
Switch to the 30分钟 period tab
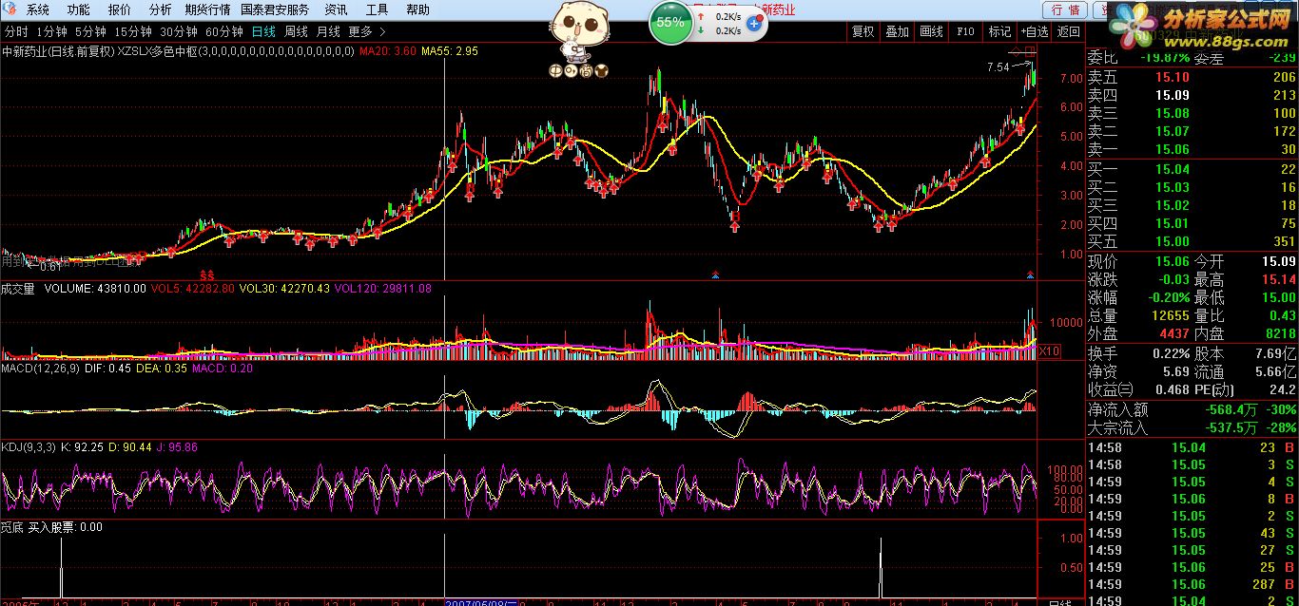178,31
